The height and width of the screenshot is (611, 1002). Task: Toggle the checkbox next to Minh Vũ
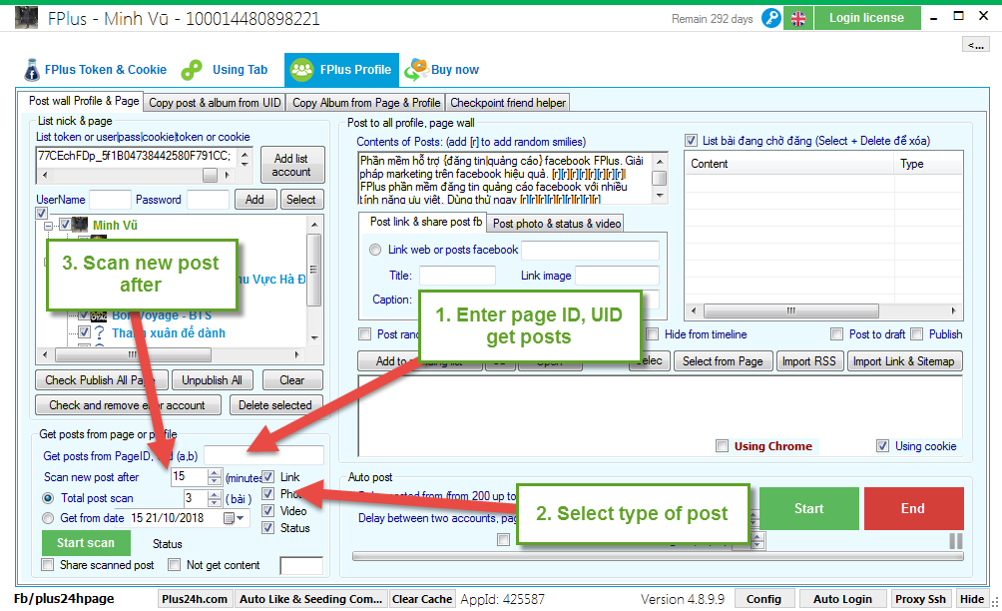(65, 225)
